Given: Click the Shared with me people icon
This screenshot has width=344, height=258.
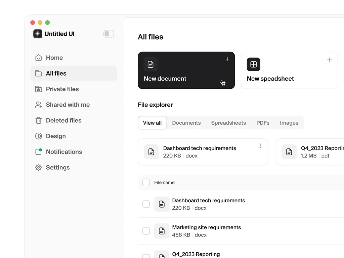Looking at the screenshot, I should coord(39,105).
